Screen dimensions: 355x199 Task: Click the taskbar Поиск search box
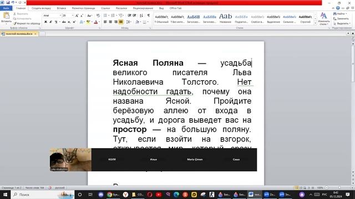[42, 195]
